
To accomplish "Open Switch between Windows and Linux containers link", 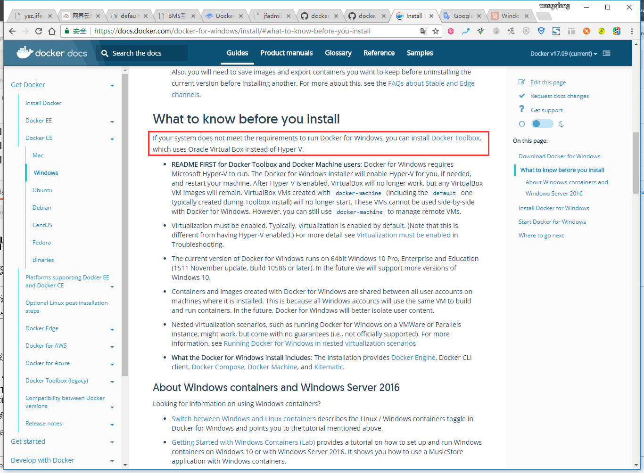I will click(244, 419).
